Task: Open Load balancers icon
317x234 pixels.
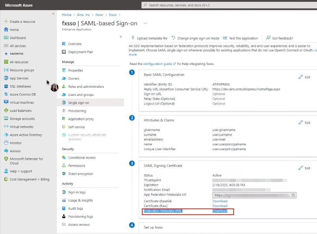Action: (x=6, y=110)
